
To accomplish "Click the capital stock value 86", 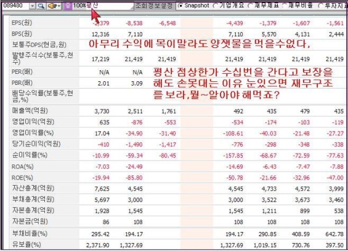I will coord(106,222).
